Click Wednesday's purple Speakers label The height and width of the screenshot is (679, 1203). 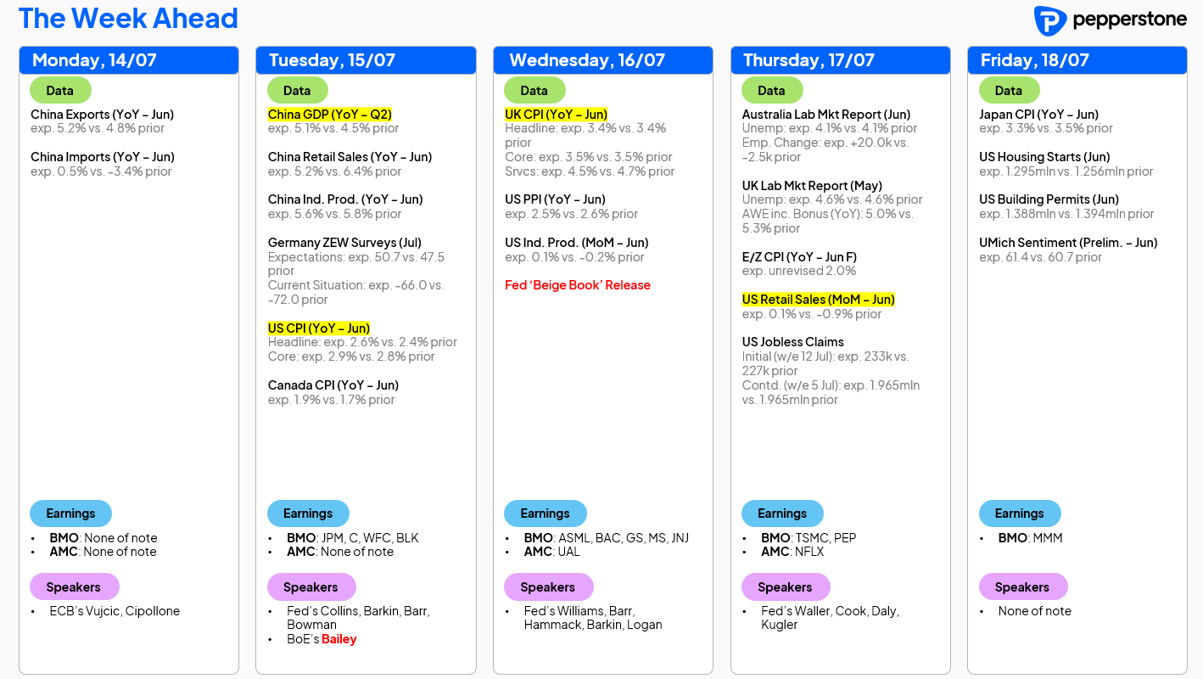coord(548,587)
